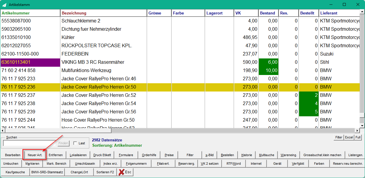Export the list with the Excel button
Image resolution: width=365 pixels, height=178 pixels.
349,137
